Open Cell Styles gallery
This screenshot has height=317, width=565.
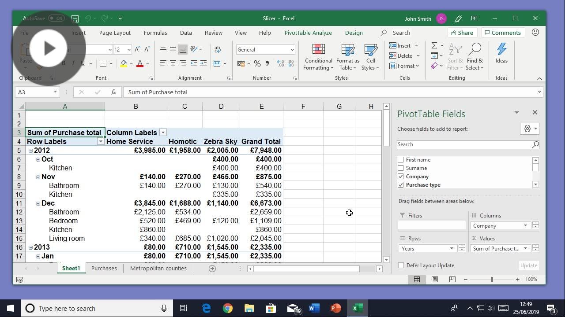(x=370, y=57)
